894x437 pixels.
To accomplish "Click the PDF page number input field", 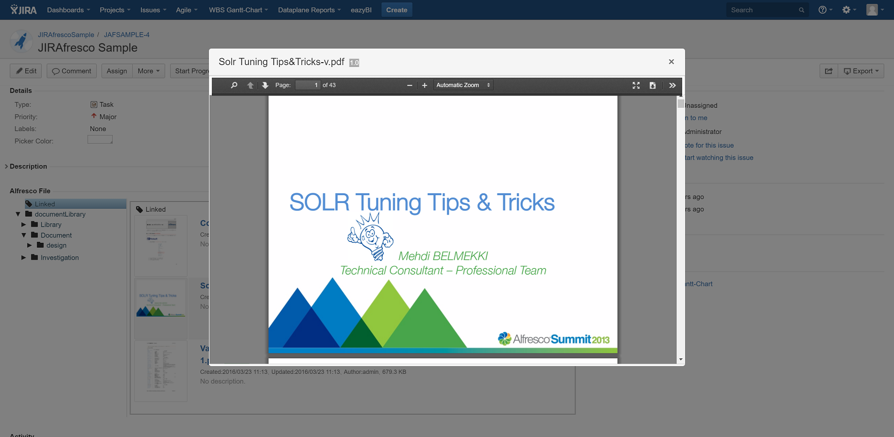I will (x=308, y=85).
